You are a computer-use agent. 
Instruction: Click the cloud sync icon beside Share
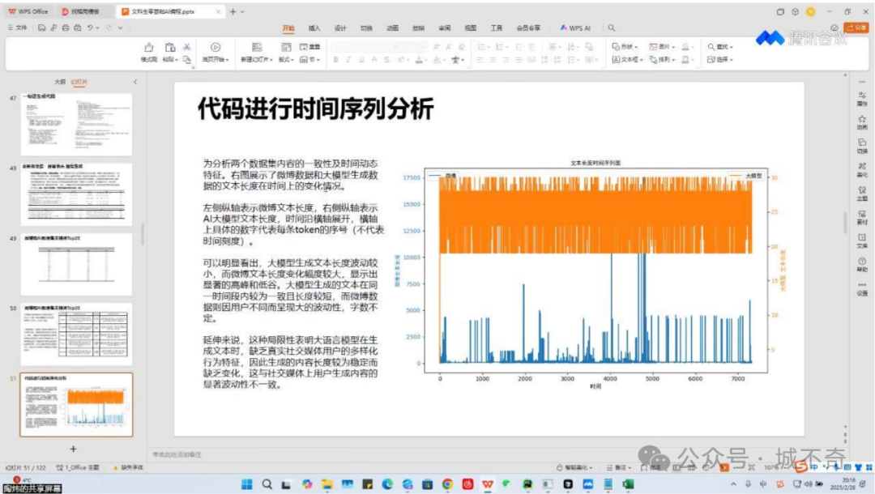[834, 28]
